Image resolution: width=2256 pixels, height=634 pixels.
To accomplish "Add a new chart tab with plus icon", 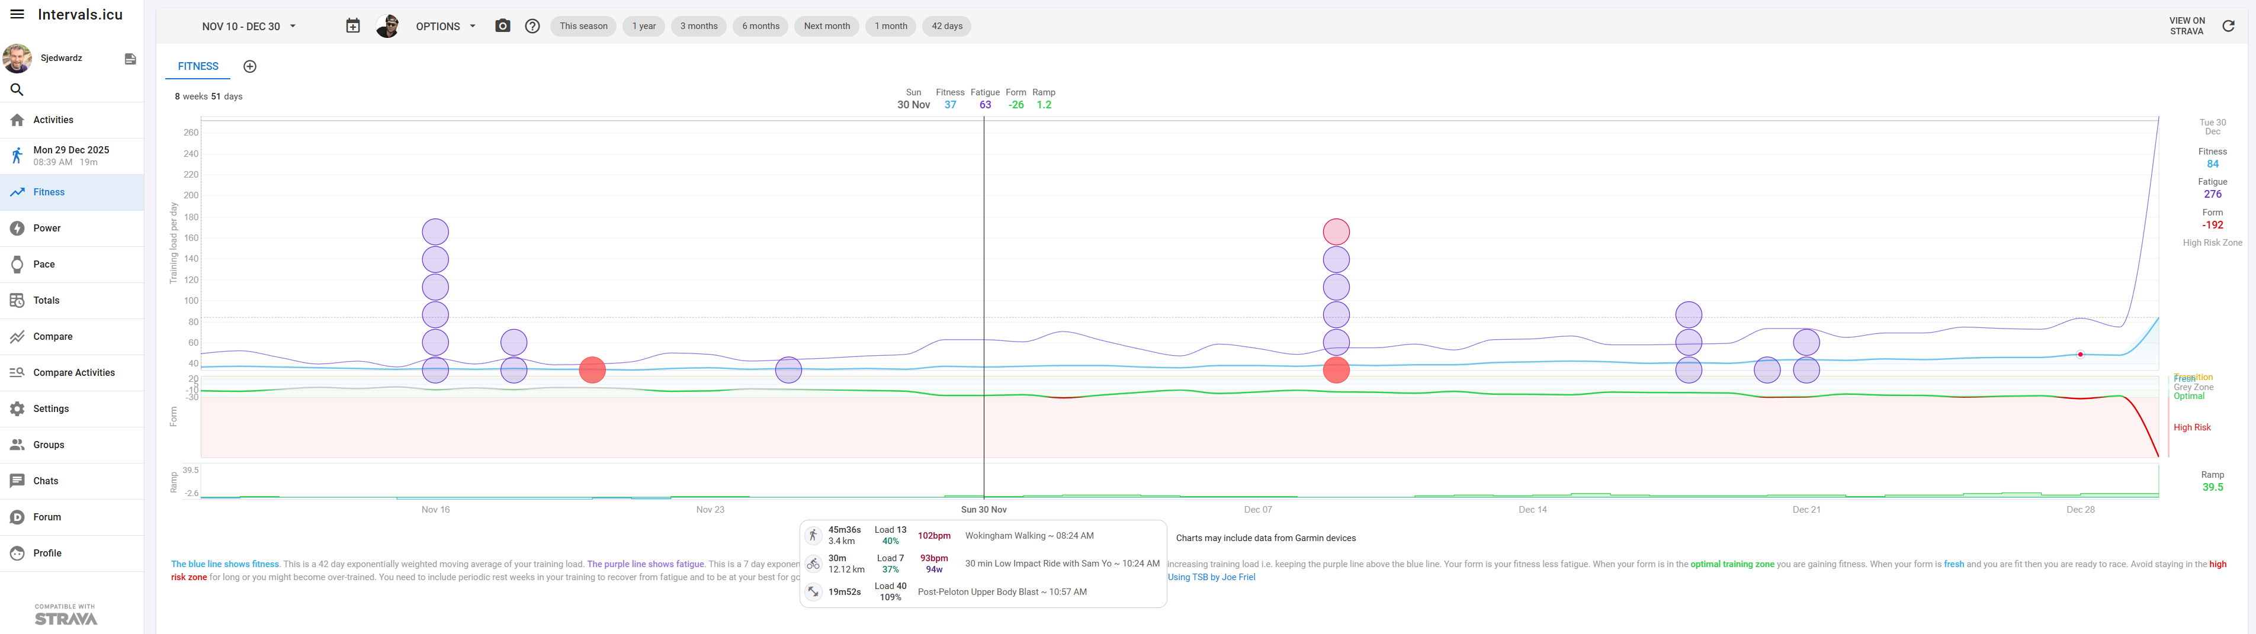I will (249, 66).
